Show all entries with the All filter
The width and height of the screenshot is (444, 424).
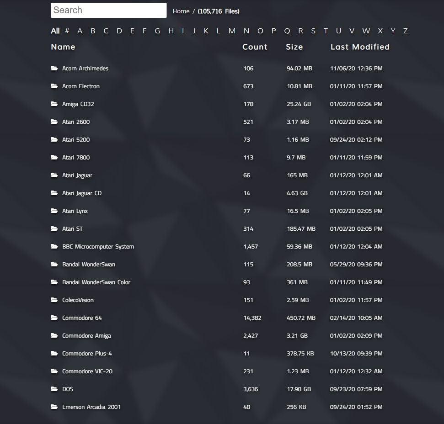point(55,31)
